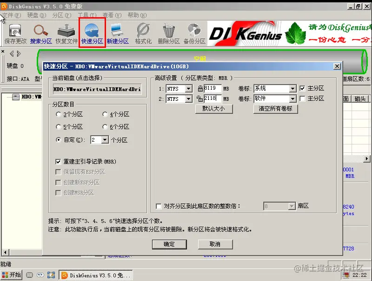372x281 pixels.
Task: Toggle 主分区 checkbox for partition 1
Action: point(302,88)
